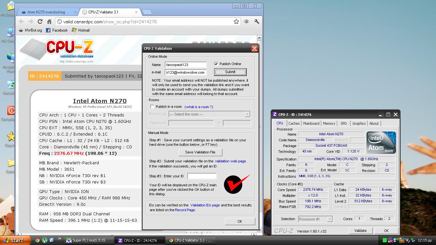The width and height of the screenshot is (436, 245).
Task: Bookmark this page with the star icon
Action: (x=236, y=22)
